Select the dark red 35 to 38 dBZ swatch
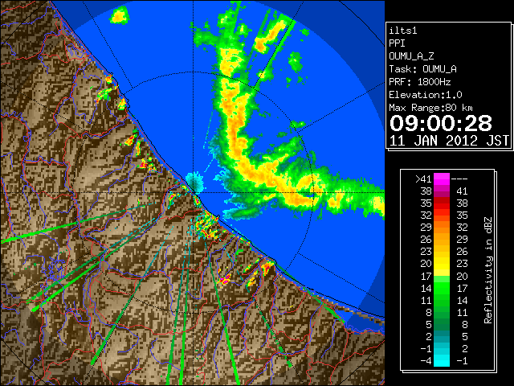The height and width of the screenshot is (386, 514). click(x=442, y=203)
